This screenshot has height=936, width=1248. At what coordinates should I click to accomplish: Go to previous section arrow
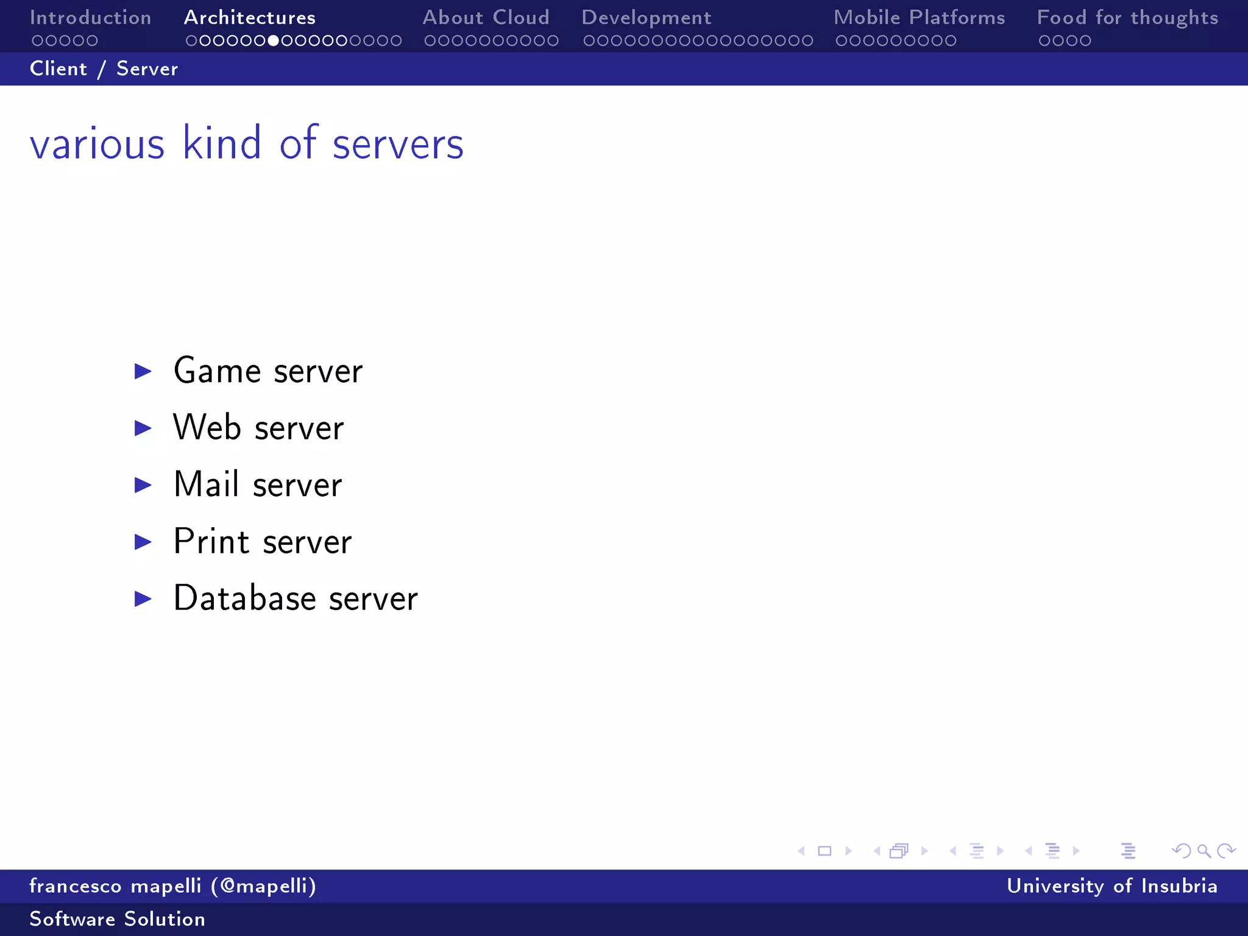point(1029,851)
